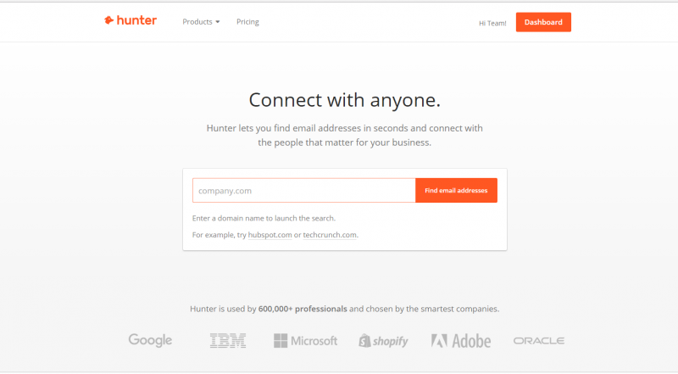Click the Google logo
This screenshot has width=678, height=374.
pos(150,340)
